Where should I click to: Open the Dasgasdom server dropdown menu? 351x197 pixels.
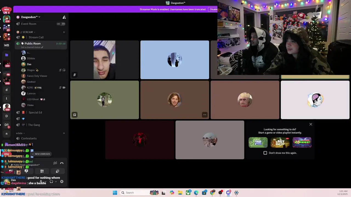tap(30, 17)
